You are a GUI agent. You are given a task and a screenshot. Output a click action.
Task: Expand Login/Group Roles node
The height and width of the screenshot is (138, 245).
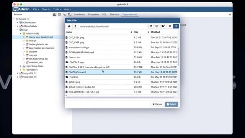coord(21,66)
